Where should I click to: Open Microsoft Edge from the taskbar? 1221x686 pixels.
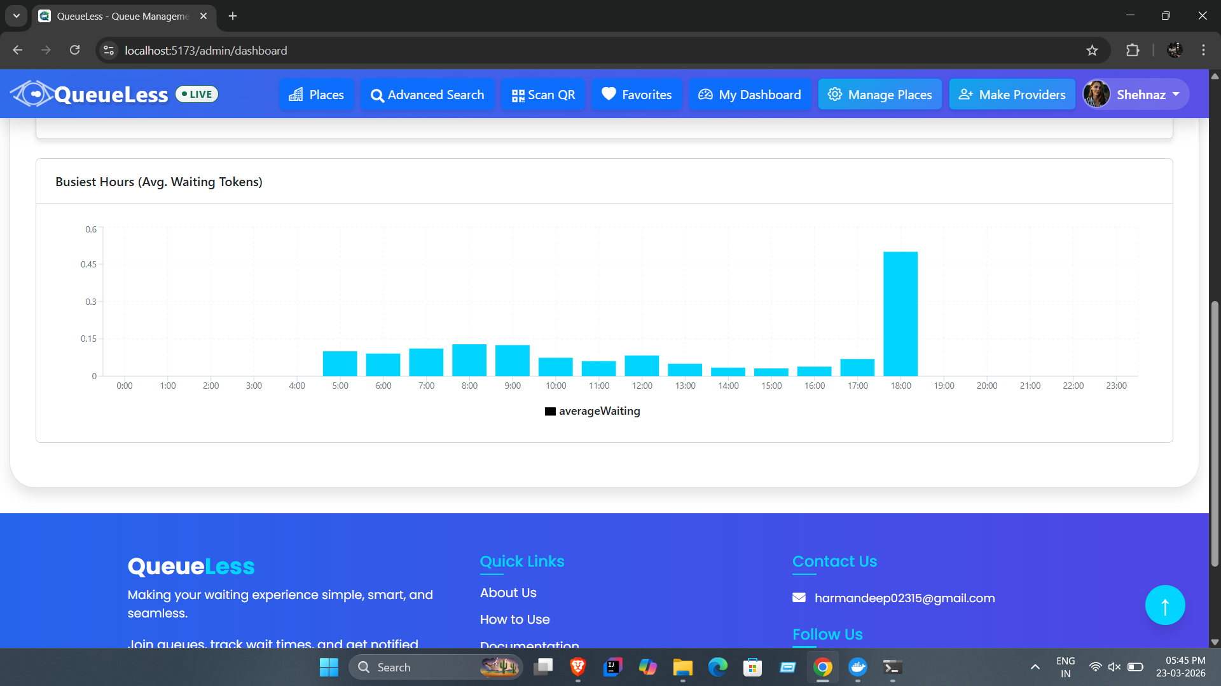tap(718, 667)
